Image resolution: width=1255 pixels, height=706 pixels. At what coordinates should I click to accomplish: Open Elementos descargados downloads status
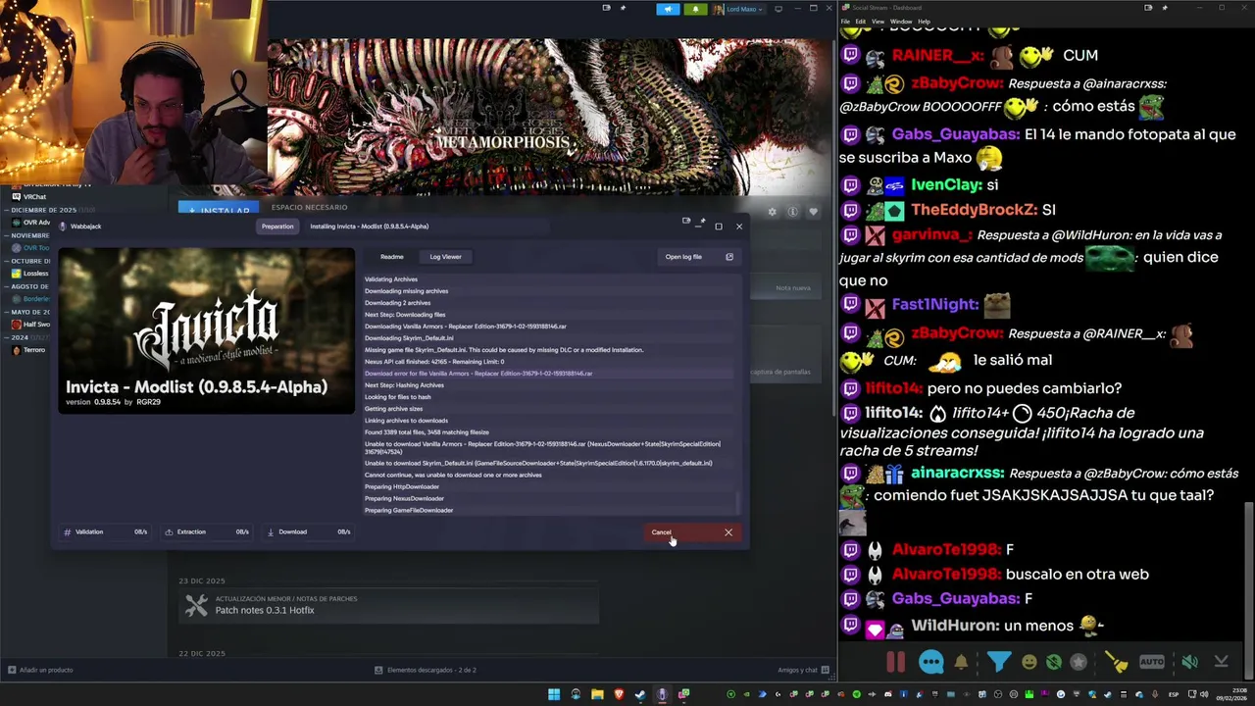(x=426, y=670)
